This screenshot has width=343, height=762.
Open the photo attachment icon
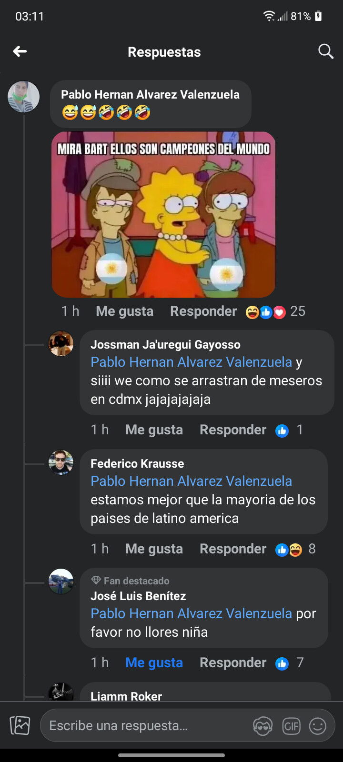[20, 725]
